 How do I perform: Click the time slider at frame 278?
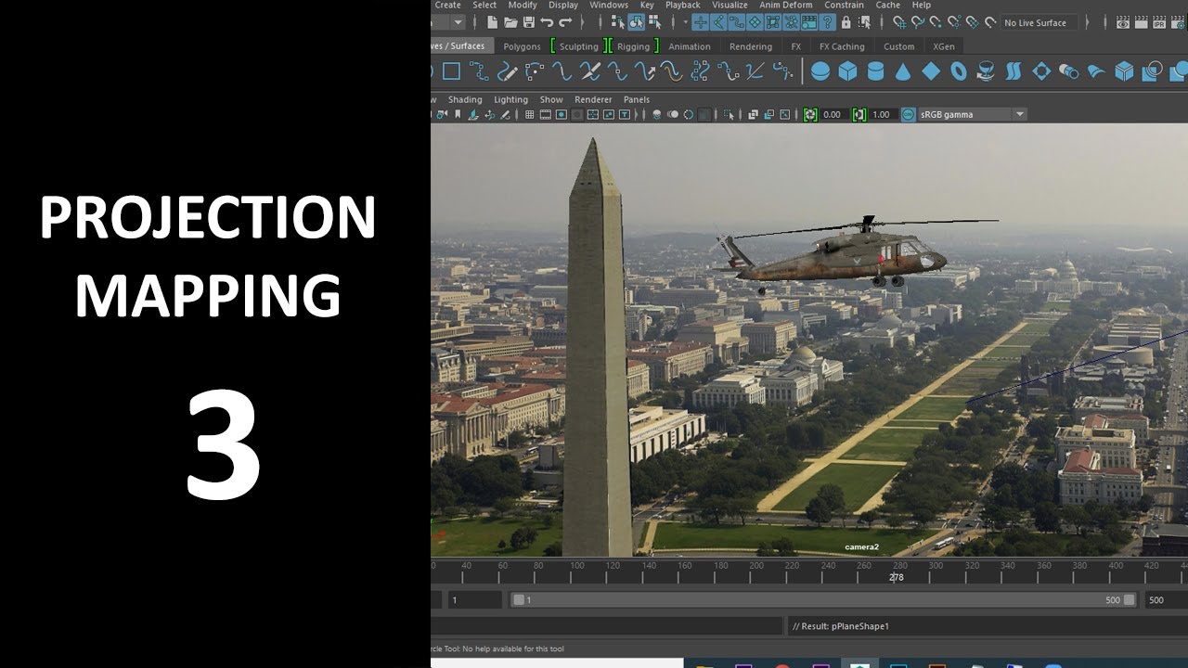tap(897, 576)
